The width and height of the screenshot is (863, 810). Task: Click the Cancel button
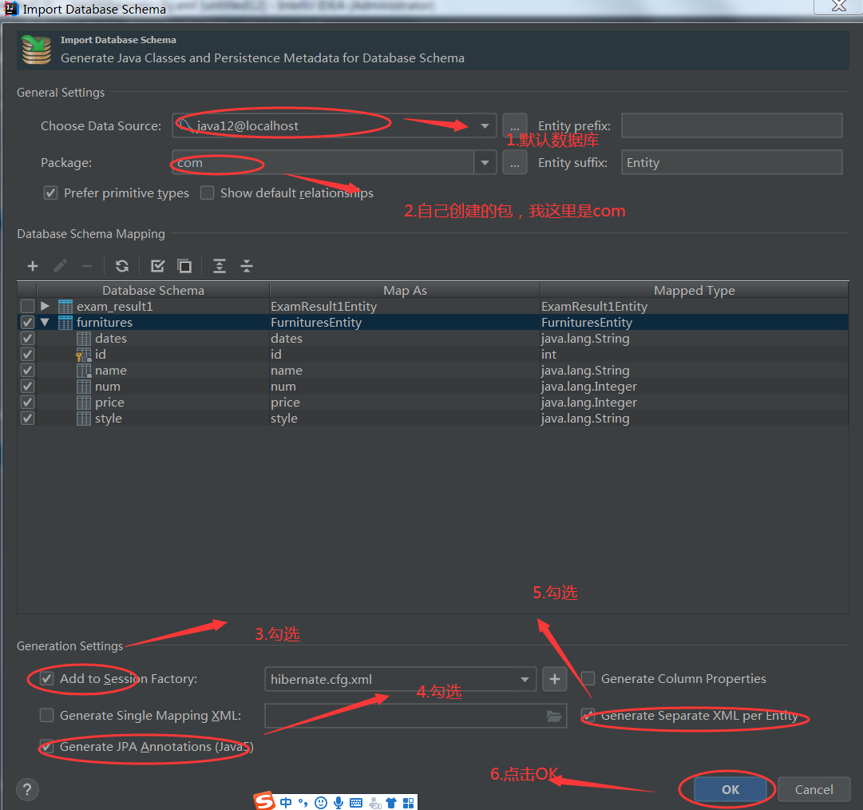814,789
